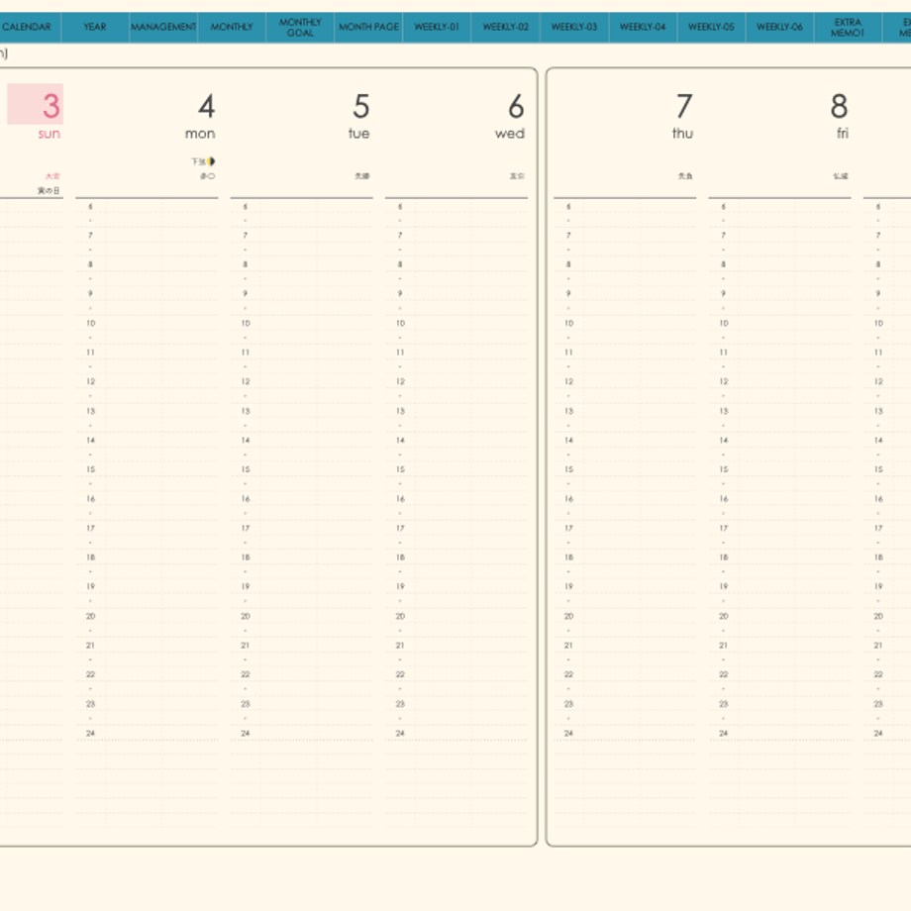Screen dimensions: 911x911
Task: Click the 22 hour mark in Wednesday column
Action: click(x=400, y=674)
